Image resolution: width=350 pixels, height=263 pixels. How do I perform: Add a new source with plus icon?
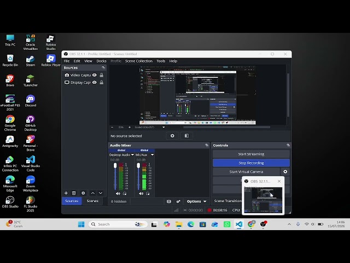tap(66, 193)
